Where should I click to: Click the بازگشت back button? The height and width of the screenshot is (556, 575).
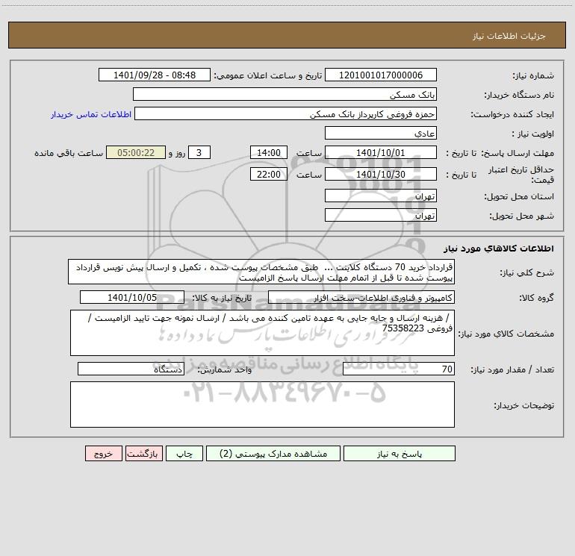143,454
